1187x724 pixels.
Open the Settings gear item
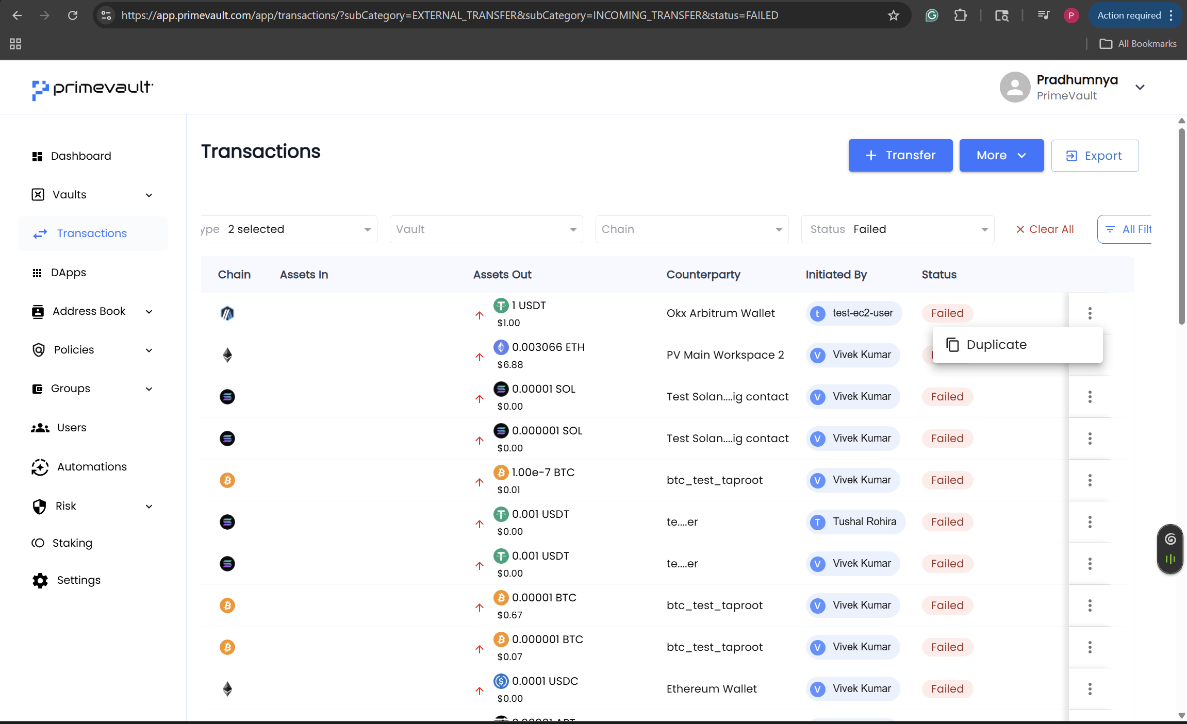click(x=65, y=580)
